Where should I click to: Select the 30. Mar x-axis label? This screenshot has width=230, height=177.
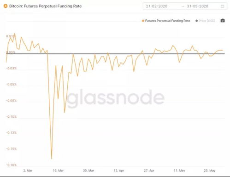88,171
